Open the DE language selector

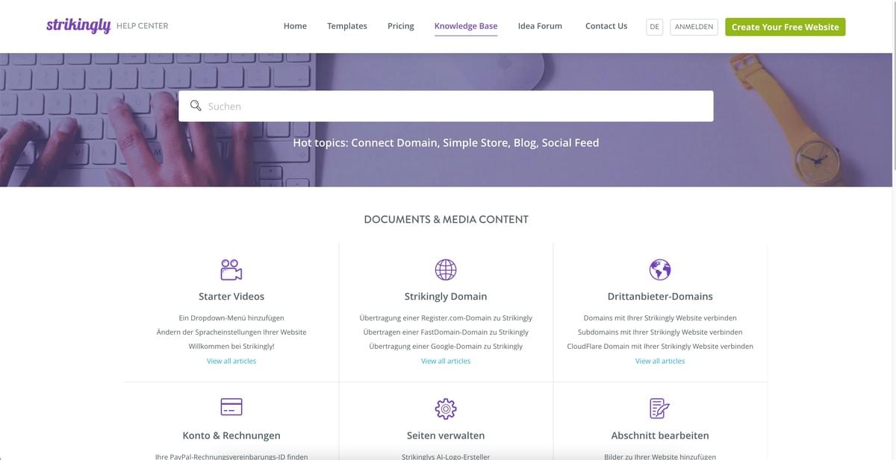pyautogui.click(x=655, y=27)
